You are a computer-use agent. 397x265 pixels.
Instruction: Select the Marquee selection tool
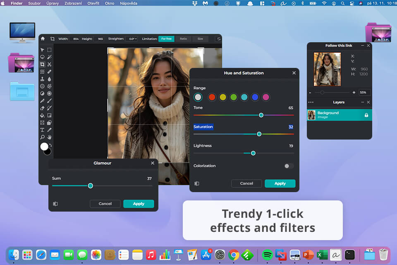tap(49, 50)
